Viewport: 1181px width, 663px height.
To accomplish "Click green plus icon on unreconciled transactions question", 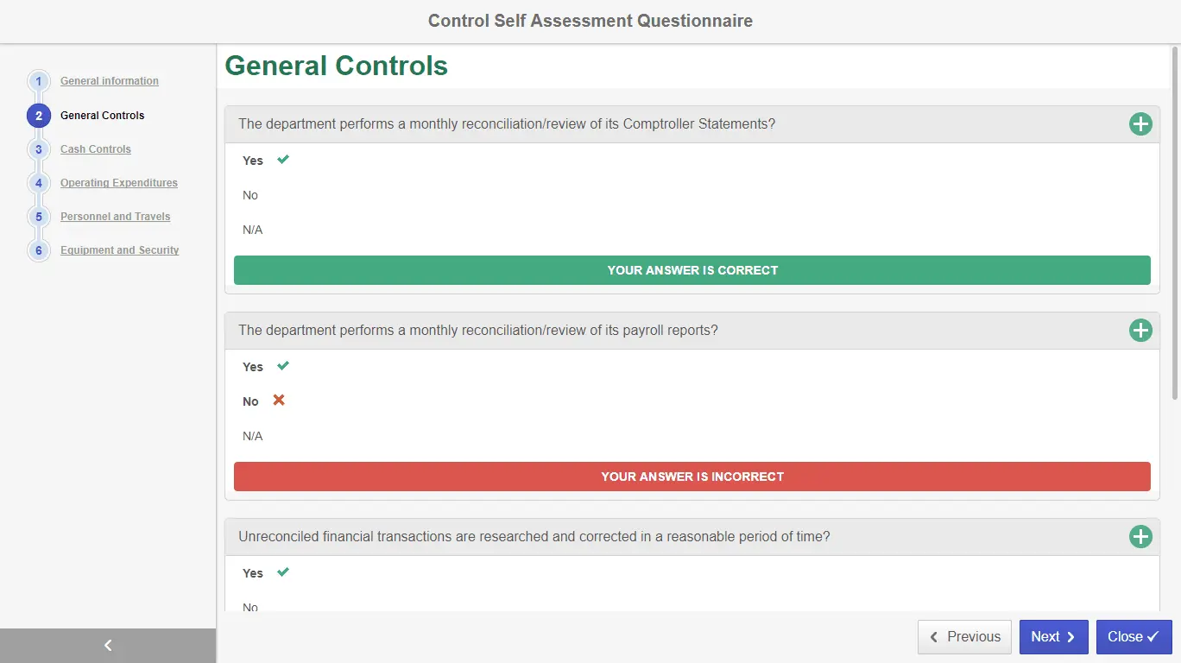I will pos(1140,537).
